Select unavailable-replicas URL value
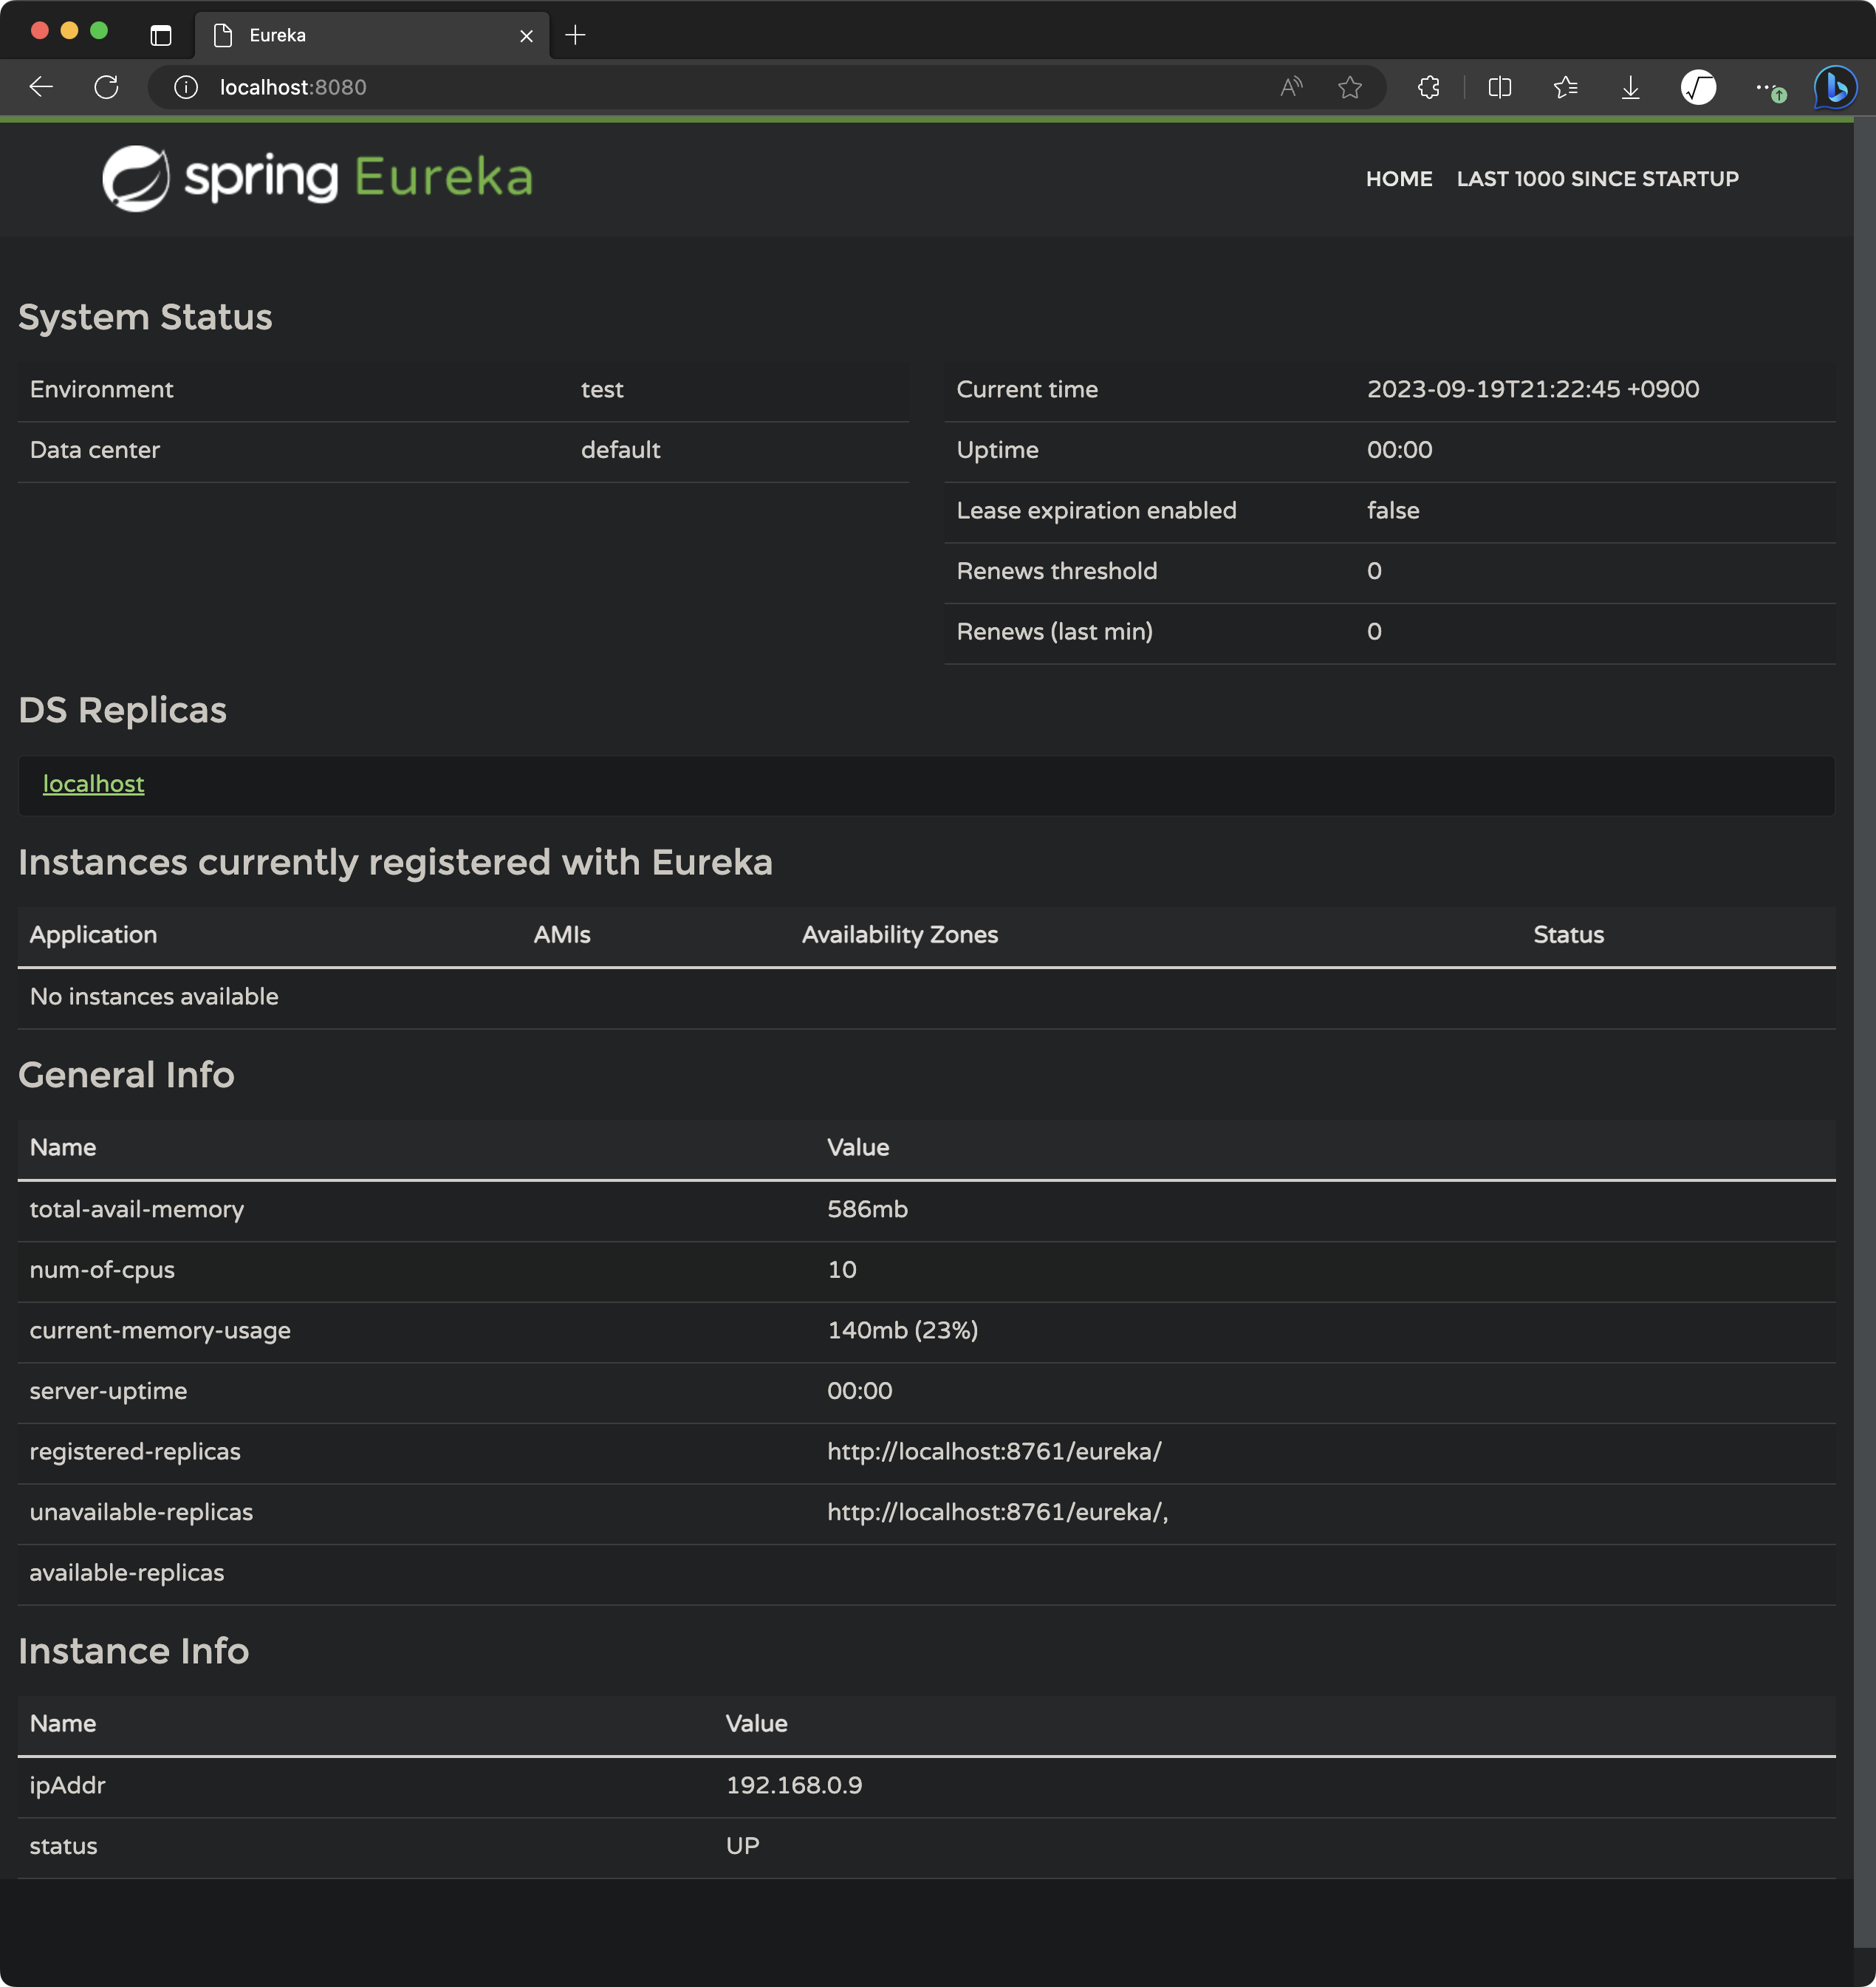1876x1987 pixels. 997,1512
